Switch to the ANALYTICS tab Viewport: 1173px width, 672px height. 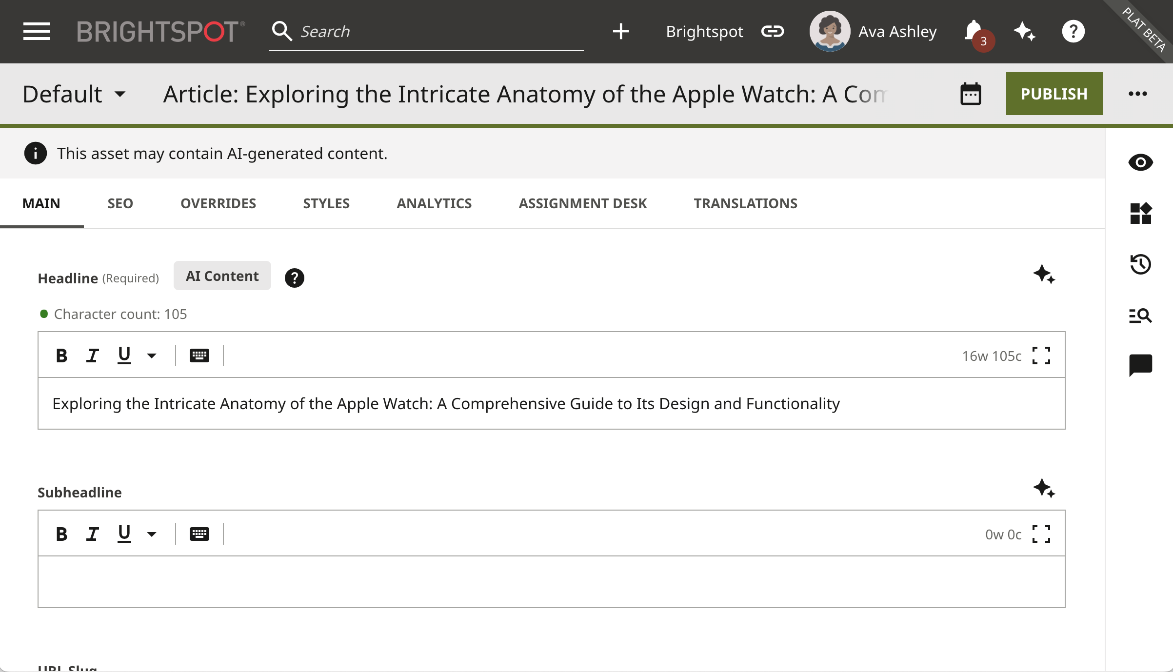click(x=434, y=203)
